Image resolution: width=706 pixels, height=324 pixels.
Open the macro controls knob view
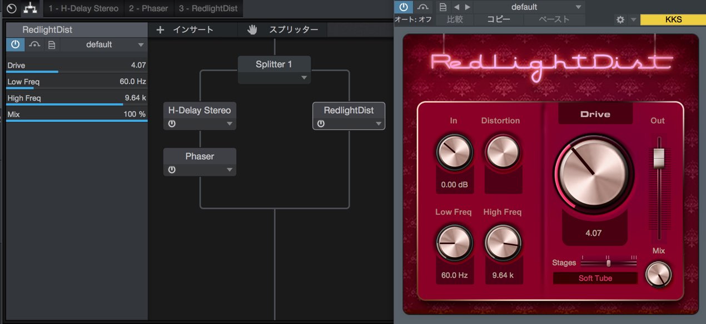[11, 8]
